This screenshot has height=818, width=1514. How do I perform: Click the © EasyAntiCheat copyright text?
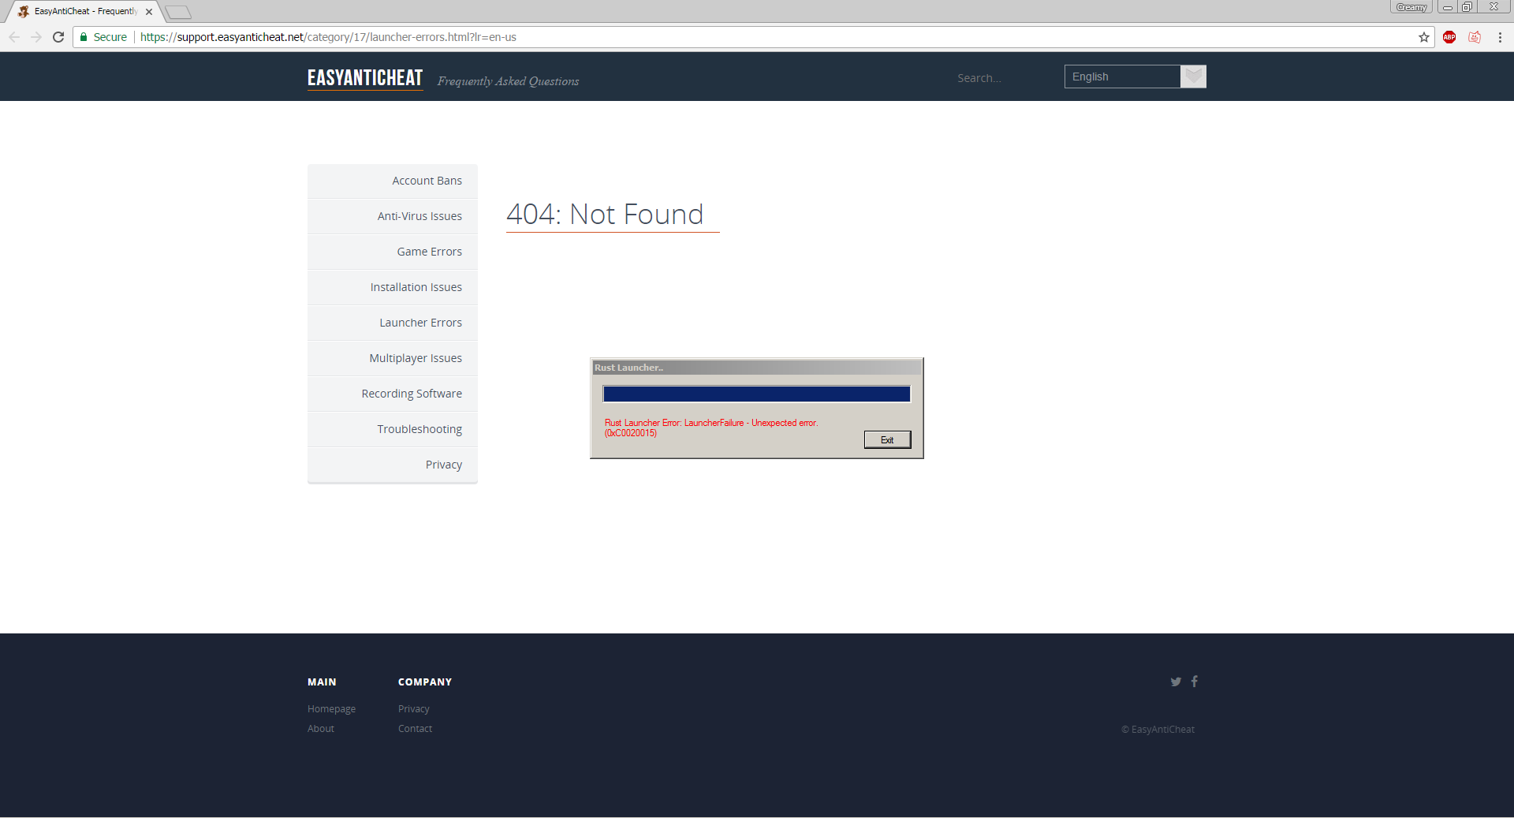point(1158,730)
